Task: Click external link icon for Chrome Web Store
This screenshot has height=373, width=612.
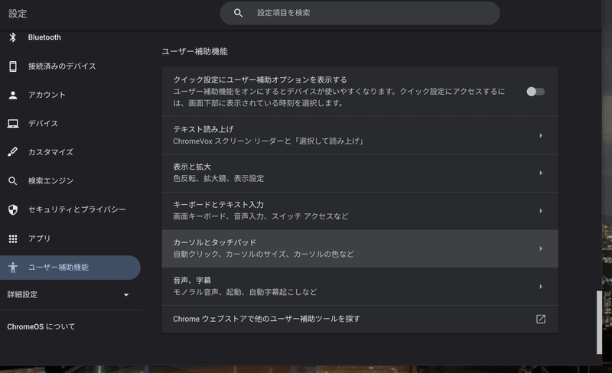Action: pyautogui.click(x=541, y=319)
